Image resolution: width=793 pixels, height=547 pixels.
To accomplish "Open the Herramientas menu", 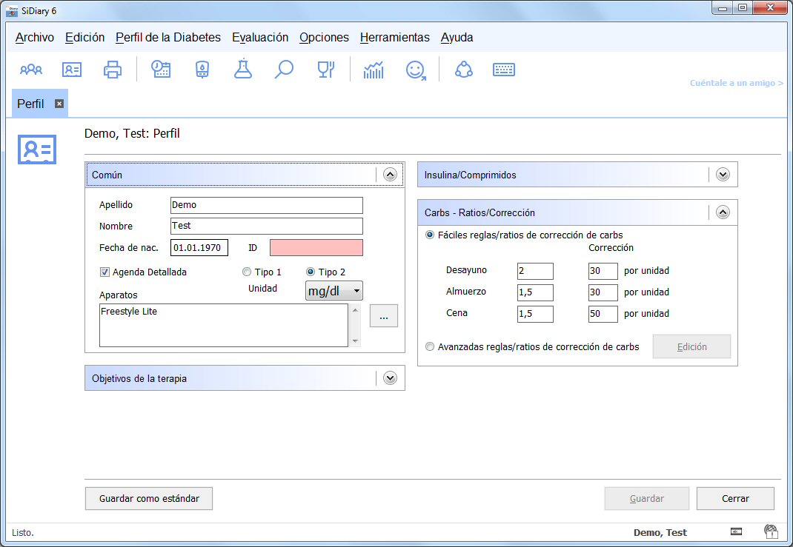I will pyautogui.click(x=394, y=38).
